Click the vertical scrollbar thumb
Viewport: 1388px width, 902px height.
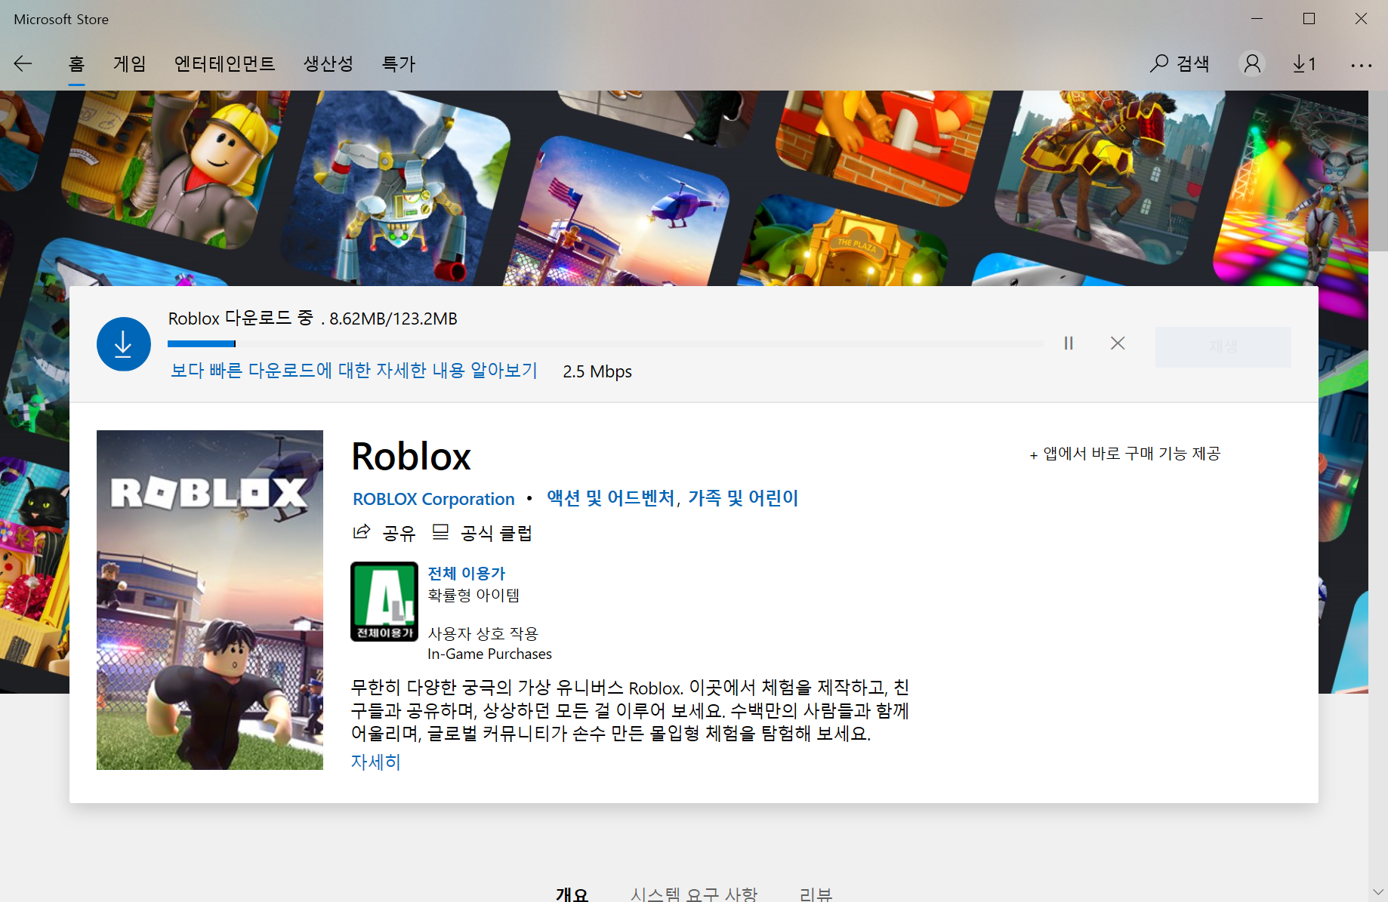[1378, 171]
